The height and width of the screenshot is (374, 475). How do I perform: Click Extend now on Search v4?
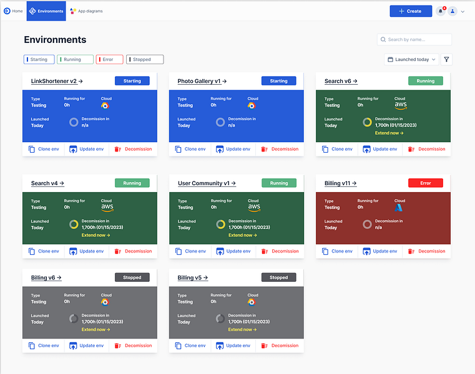pos(95,235)
